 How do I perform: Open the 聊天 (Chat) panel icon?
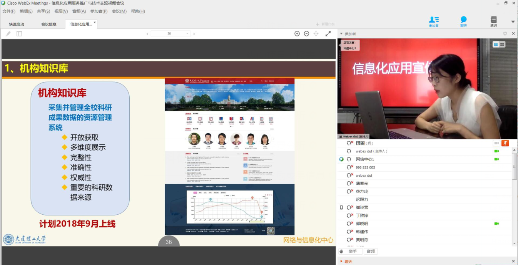click(x=463, y=21)
